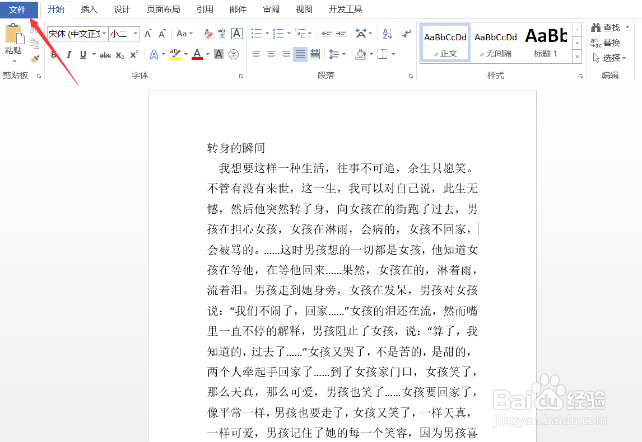Switch to the Review (审阅) tab

coord(271,9)
